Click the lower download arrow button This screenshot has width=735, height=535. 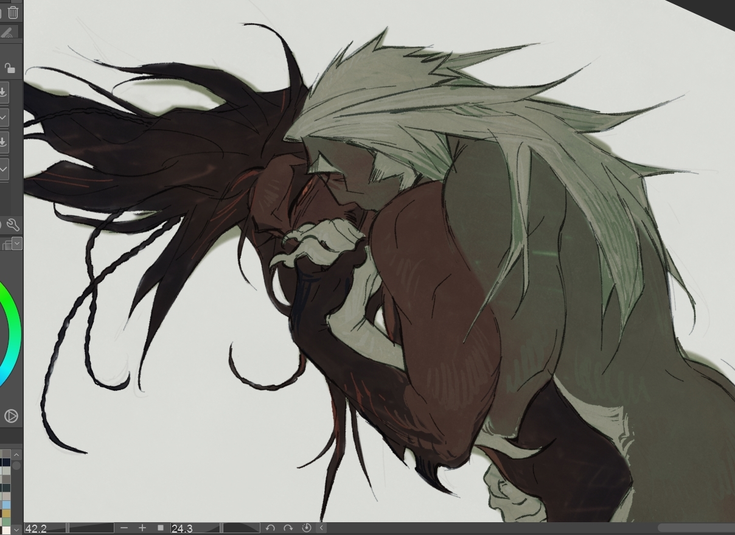coord(3,142)
